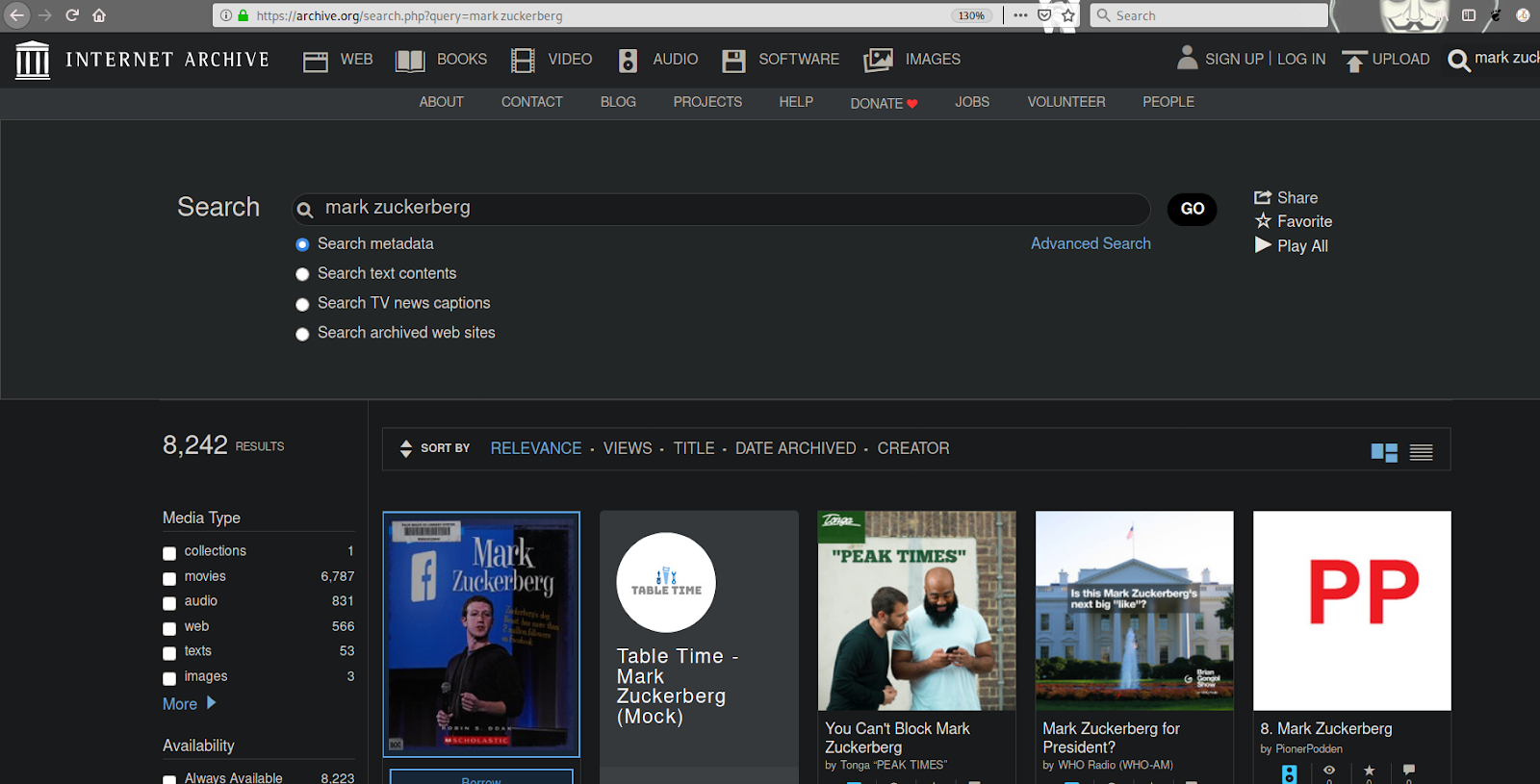Viewport: 1540px width, 784px height.
Task: Toggle sort direction arrows icon
Action: [x=406, y=448]
